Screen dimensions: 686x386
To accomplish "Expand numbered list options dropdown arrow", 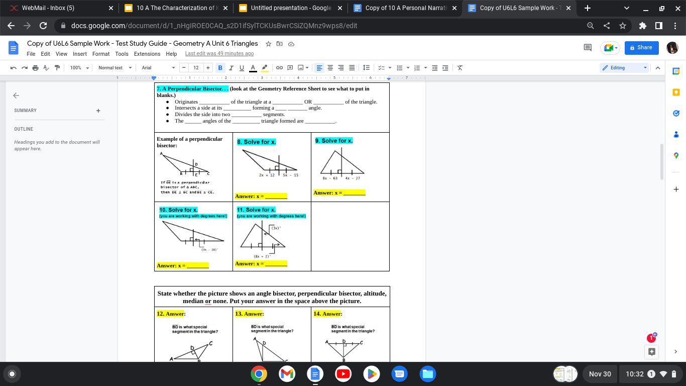I will (425, 68).
